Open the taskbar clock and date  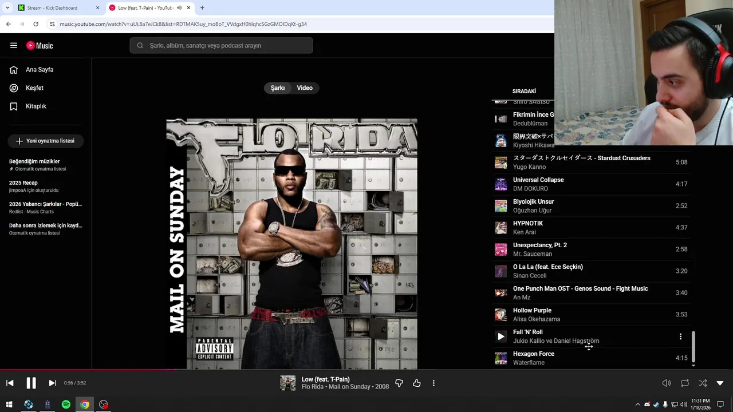pyautogui.click(x=700, y=405)
